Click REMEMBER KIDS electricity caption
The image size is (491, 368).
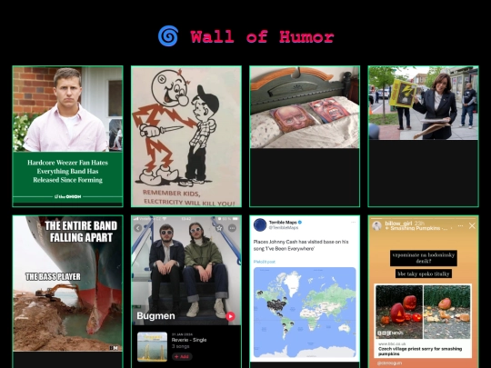188,198
